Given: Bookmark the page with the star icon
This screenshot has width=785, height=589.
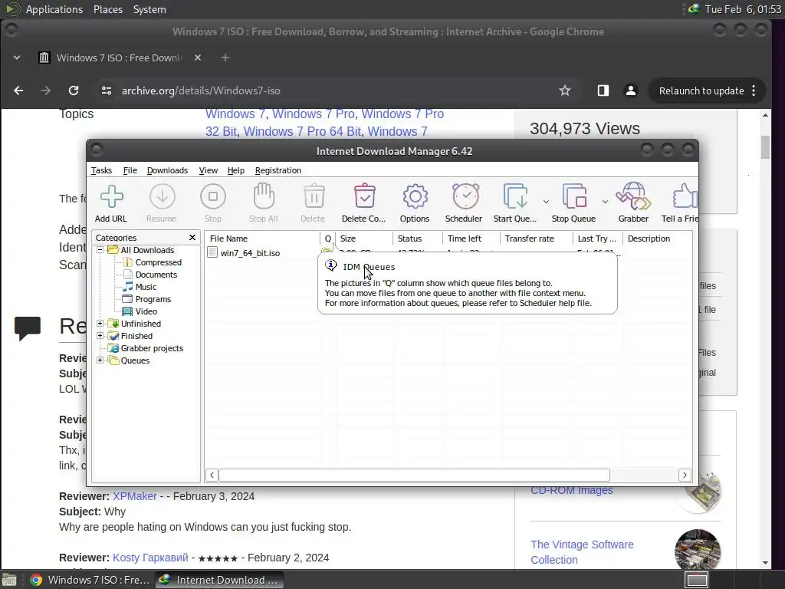Looking at the screenshot, I should [x=565, y=90].
